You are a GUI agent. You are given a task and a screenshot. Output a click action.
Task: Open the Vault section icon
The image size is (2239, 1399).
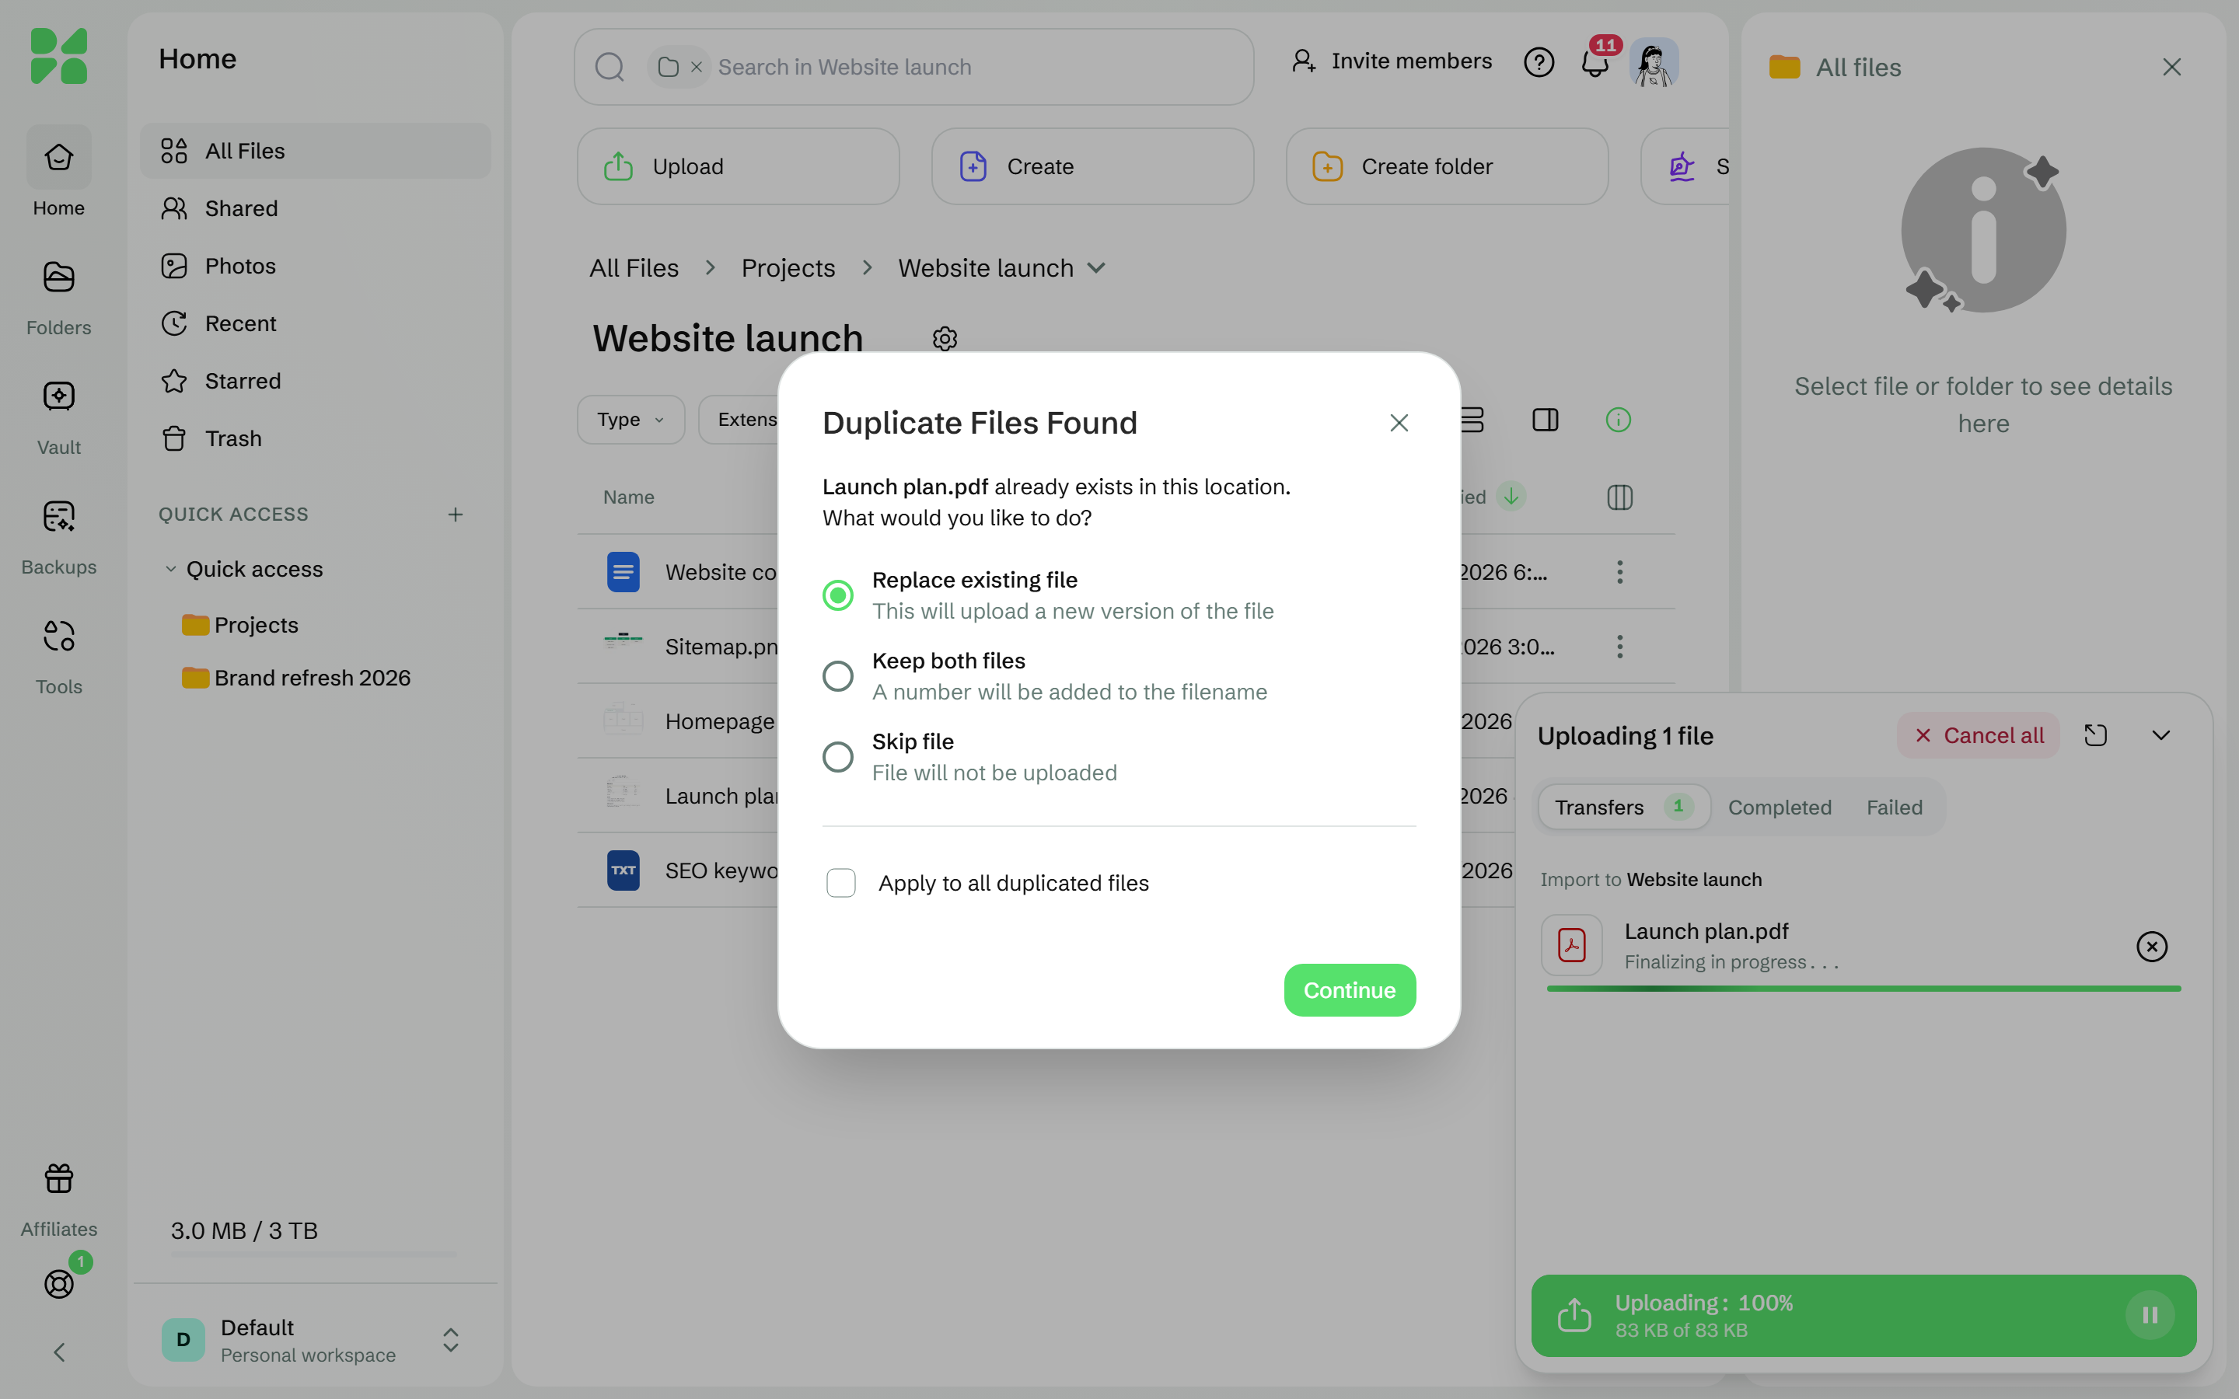tap(58, 396)
